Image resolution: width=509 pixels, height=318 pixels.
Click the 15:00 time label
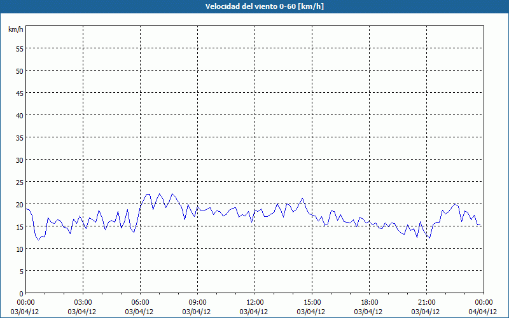coord(312,302)
